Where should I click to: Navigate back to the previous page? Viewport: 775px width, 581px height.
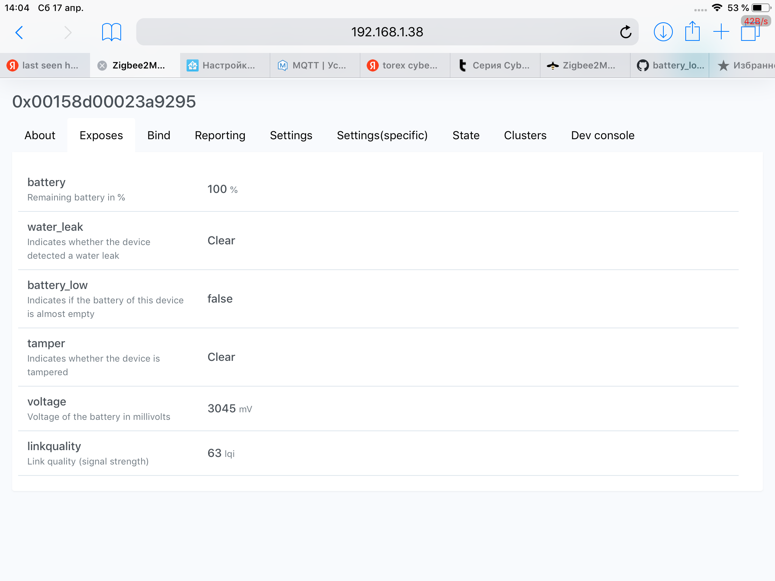point(20,33)
